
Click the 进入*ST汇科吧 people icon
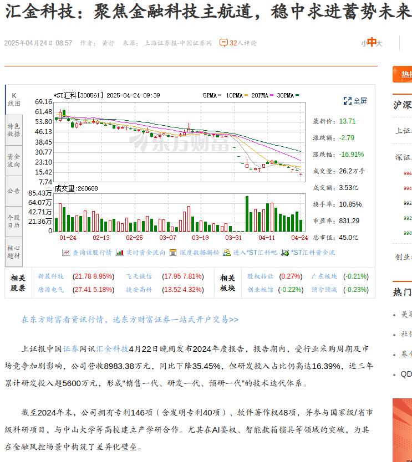click(x=227, y=253)
